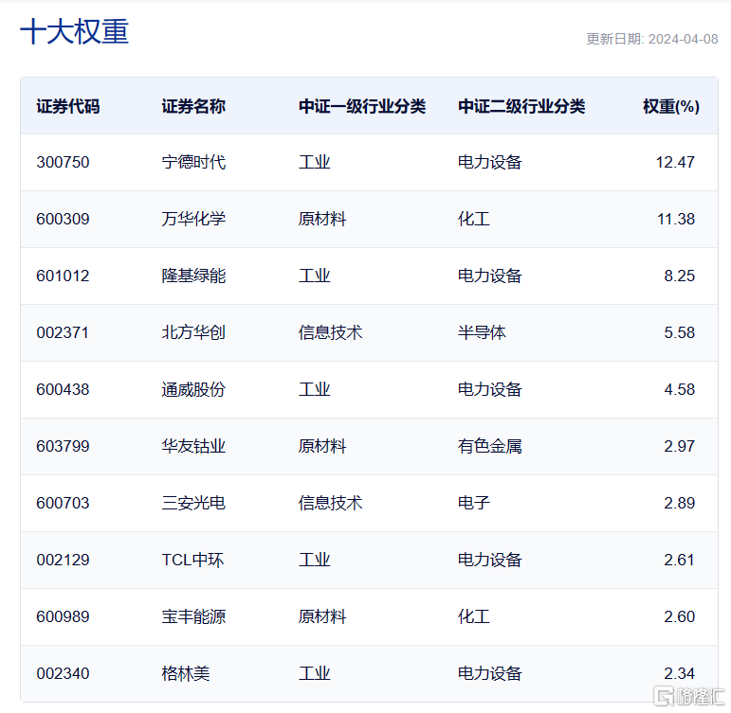This screenshot has width=731, height=713.
Task: Select stock code 600989
Action: coord(63,616)
